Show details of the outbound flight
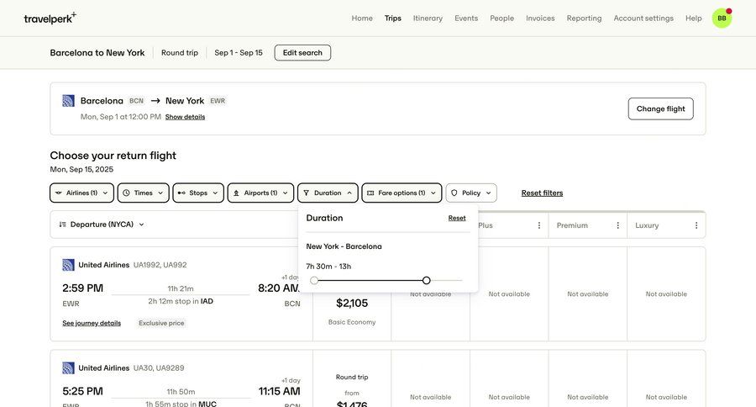This screenshot has width=756, height=407. (x=185, y=117)
